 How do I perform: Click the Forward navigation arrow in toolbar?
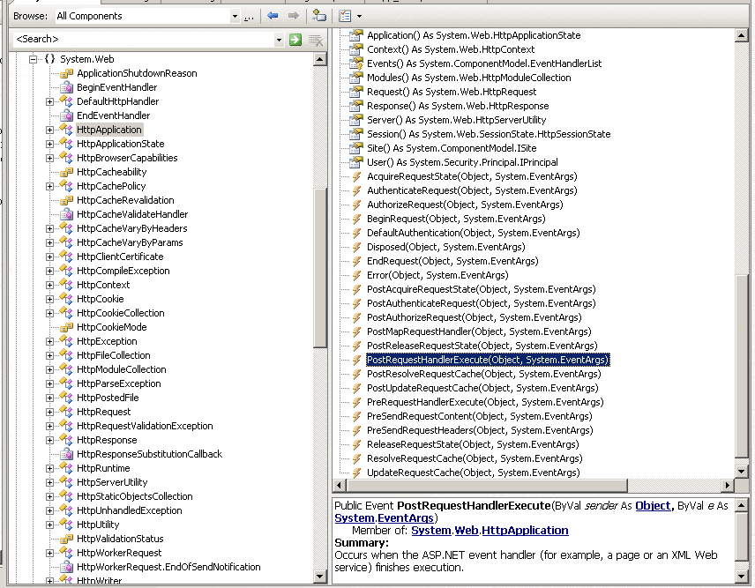[x=293, y=15]
